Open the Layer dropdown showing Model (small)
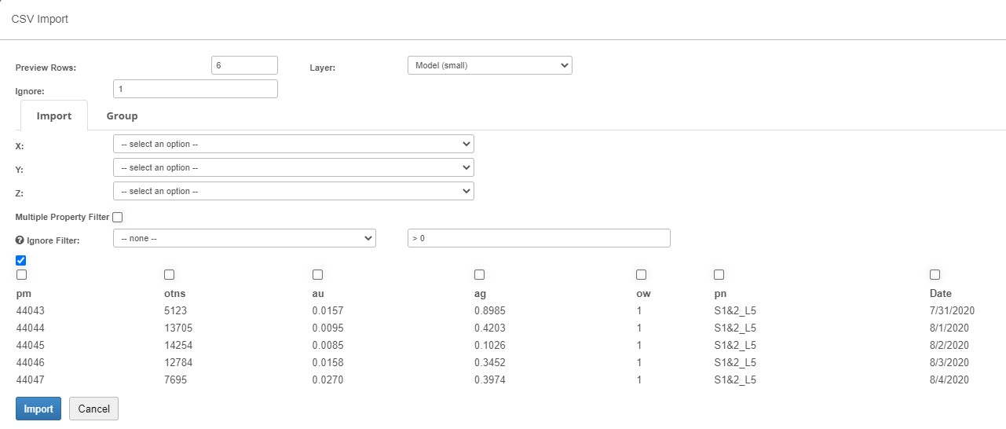Screen dimensions: 1006x429 (489, 65)
